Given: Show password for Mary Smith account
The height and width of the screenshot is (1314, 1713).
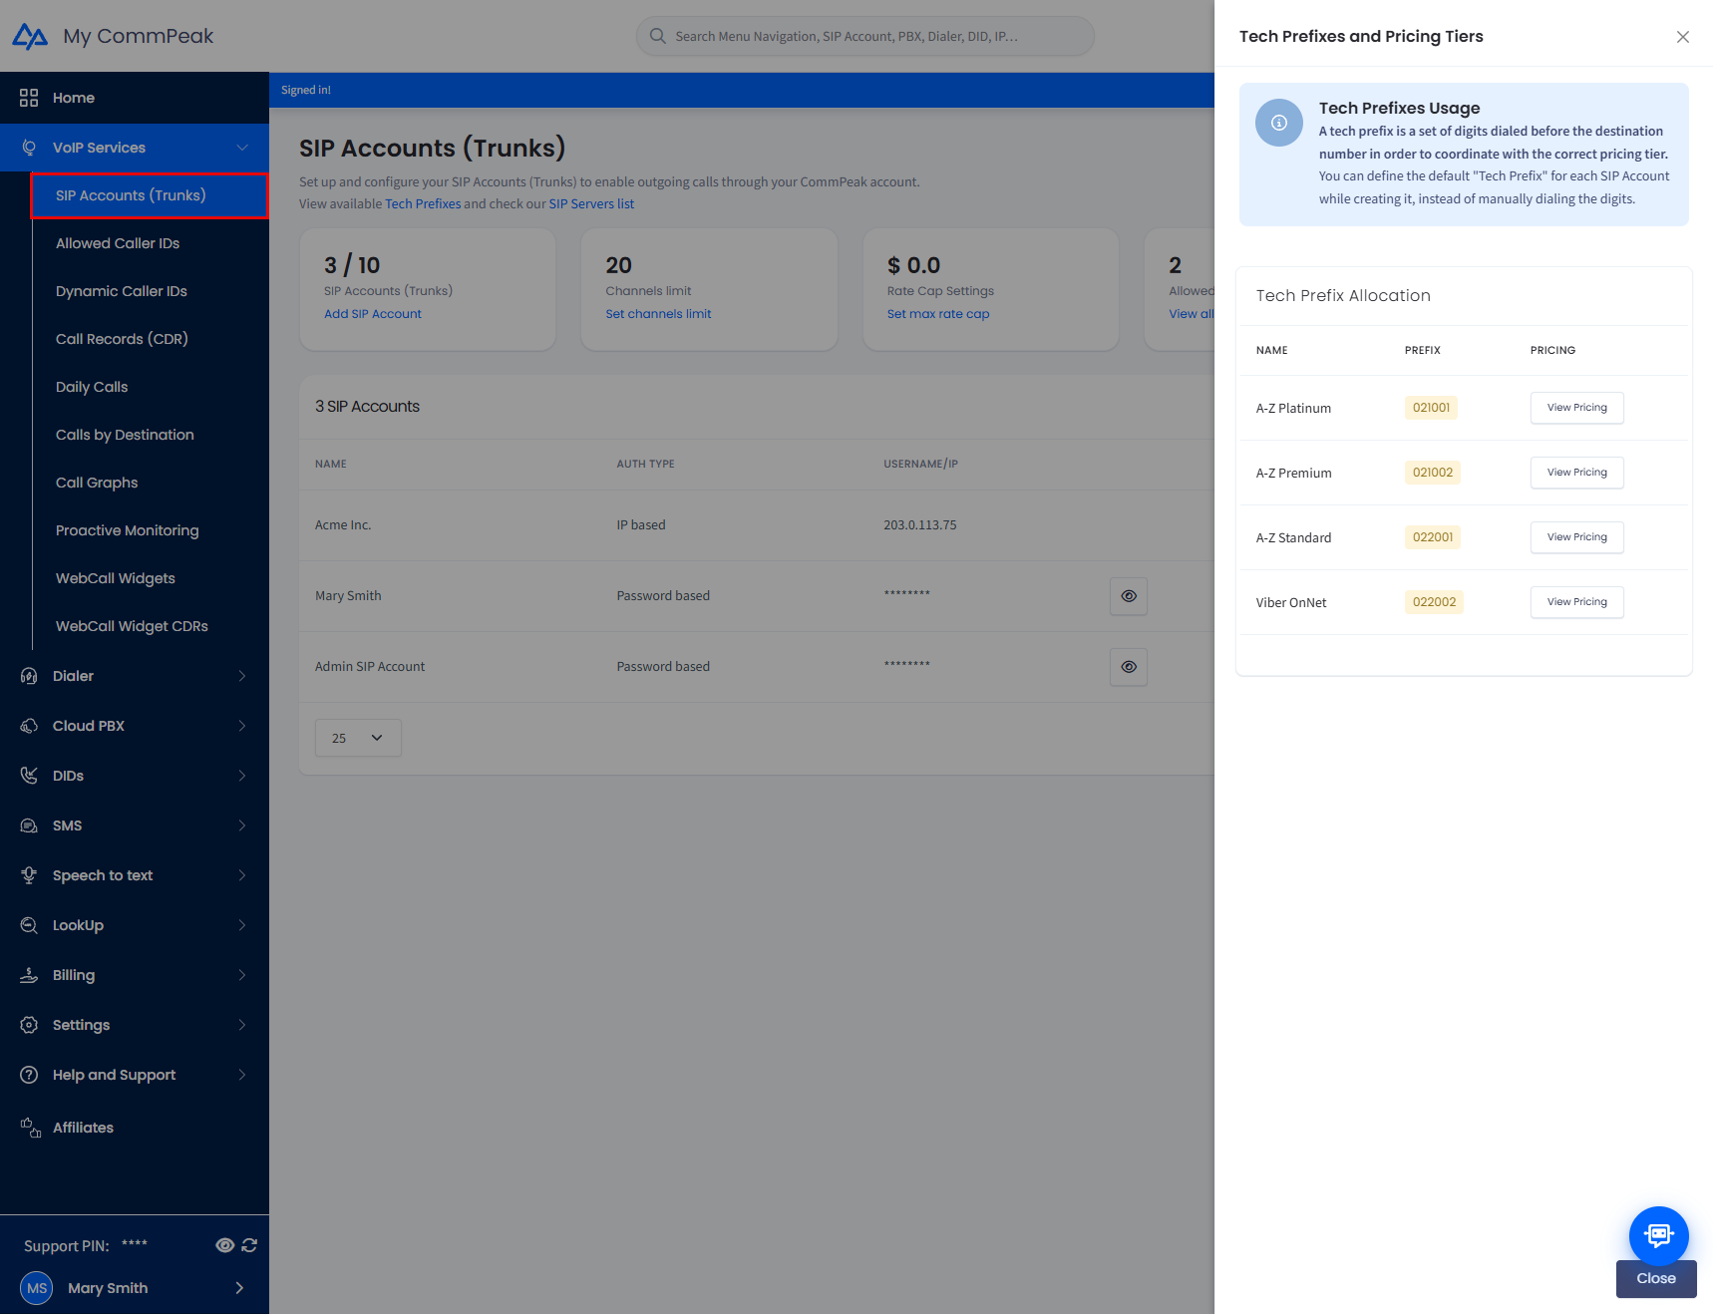Looking at the screenshot, I should (x=1129, y=596).
